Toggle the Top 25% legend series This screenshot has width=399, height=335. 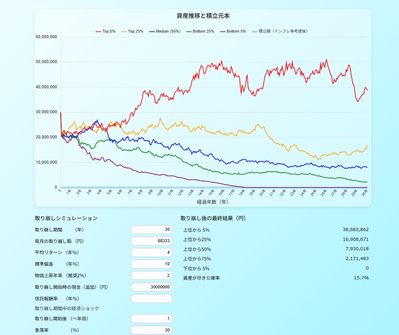tap(132, 32)
